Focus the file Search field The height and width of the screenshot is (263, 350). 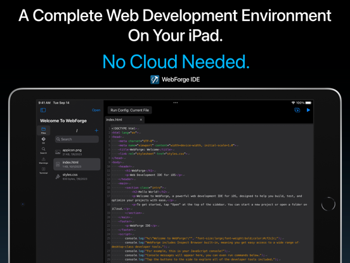pyautogui.click(x=77, y=139)
